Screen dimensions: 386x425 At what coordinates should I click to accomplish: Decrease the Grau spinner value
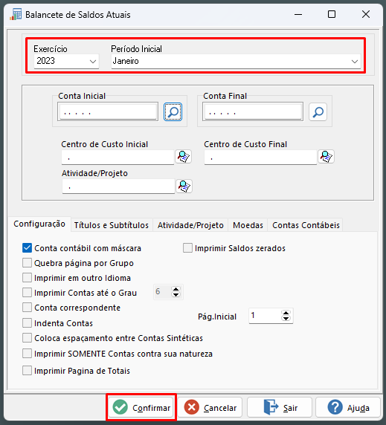[176, 295]
